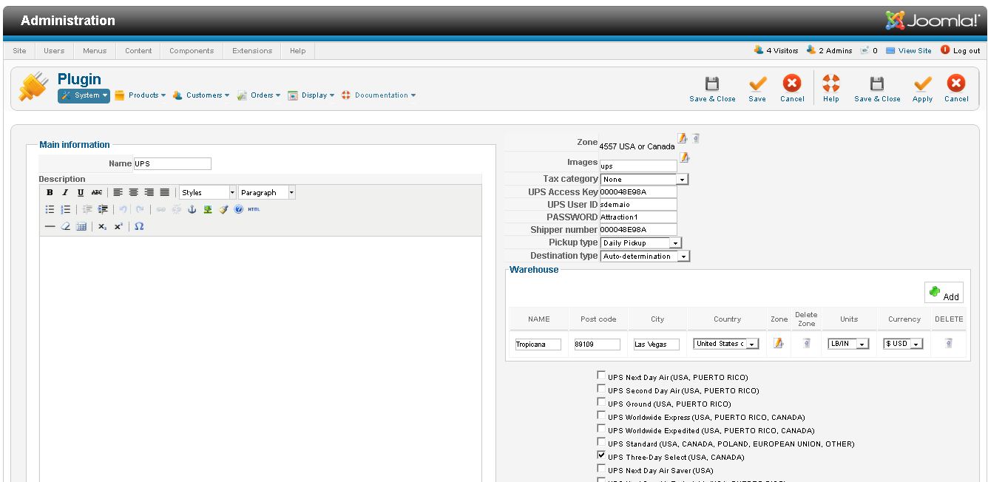Apply strikethrough with the ABC icon

pyautogui.click(x=96, y=192)
